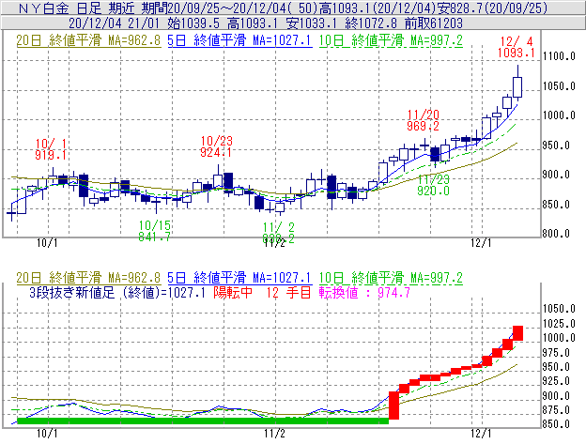586x444 pixels.
Task: Click the 前取61203 volume value
Action: pyautogui.click(x=434, y=23)
